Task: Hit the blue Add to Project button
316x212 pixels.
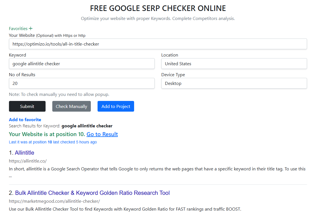Action: 116,106
